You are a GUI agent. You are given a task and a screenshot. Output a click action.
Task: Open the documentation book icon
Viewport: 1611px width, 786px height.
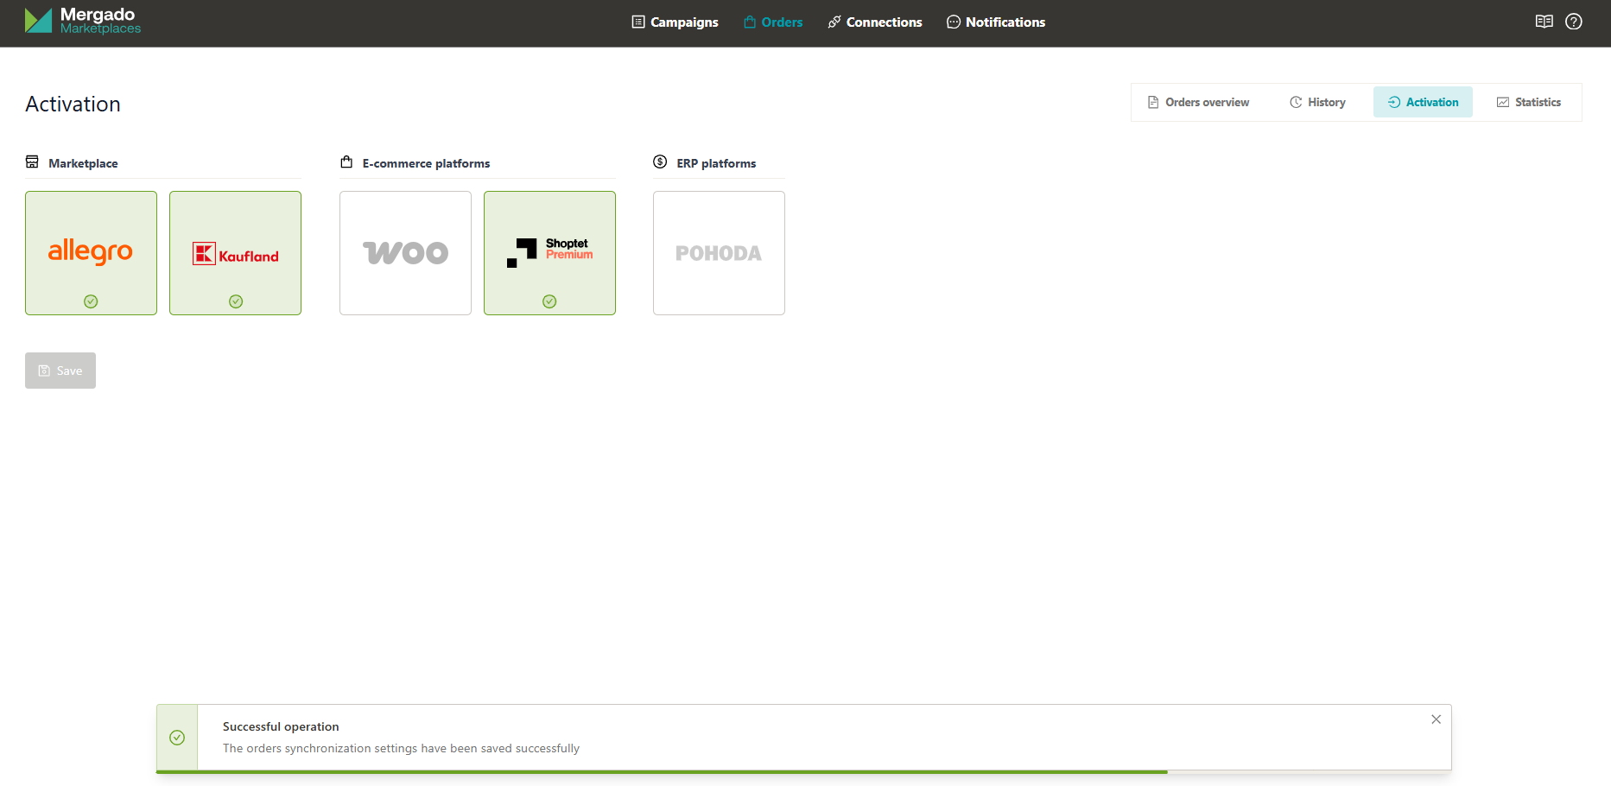[1544, 22]
